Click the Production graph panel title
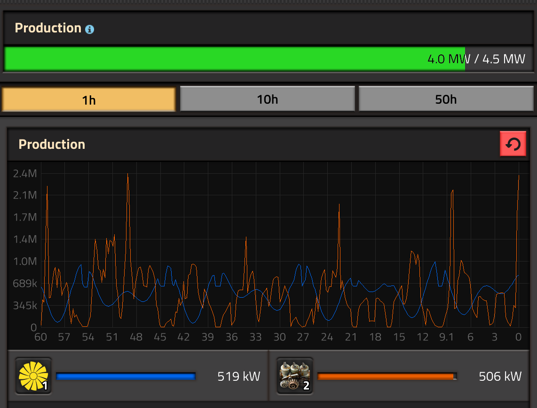The width and height of the screenshot is (537, 408). tap(52, 144)
